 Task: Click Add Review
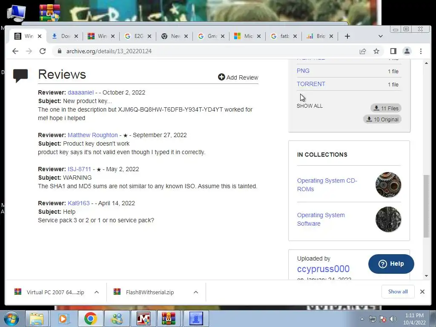pyautogui.click(x=238, y=77)
